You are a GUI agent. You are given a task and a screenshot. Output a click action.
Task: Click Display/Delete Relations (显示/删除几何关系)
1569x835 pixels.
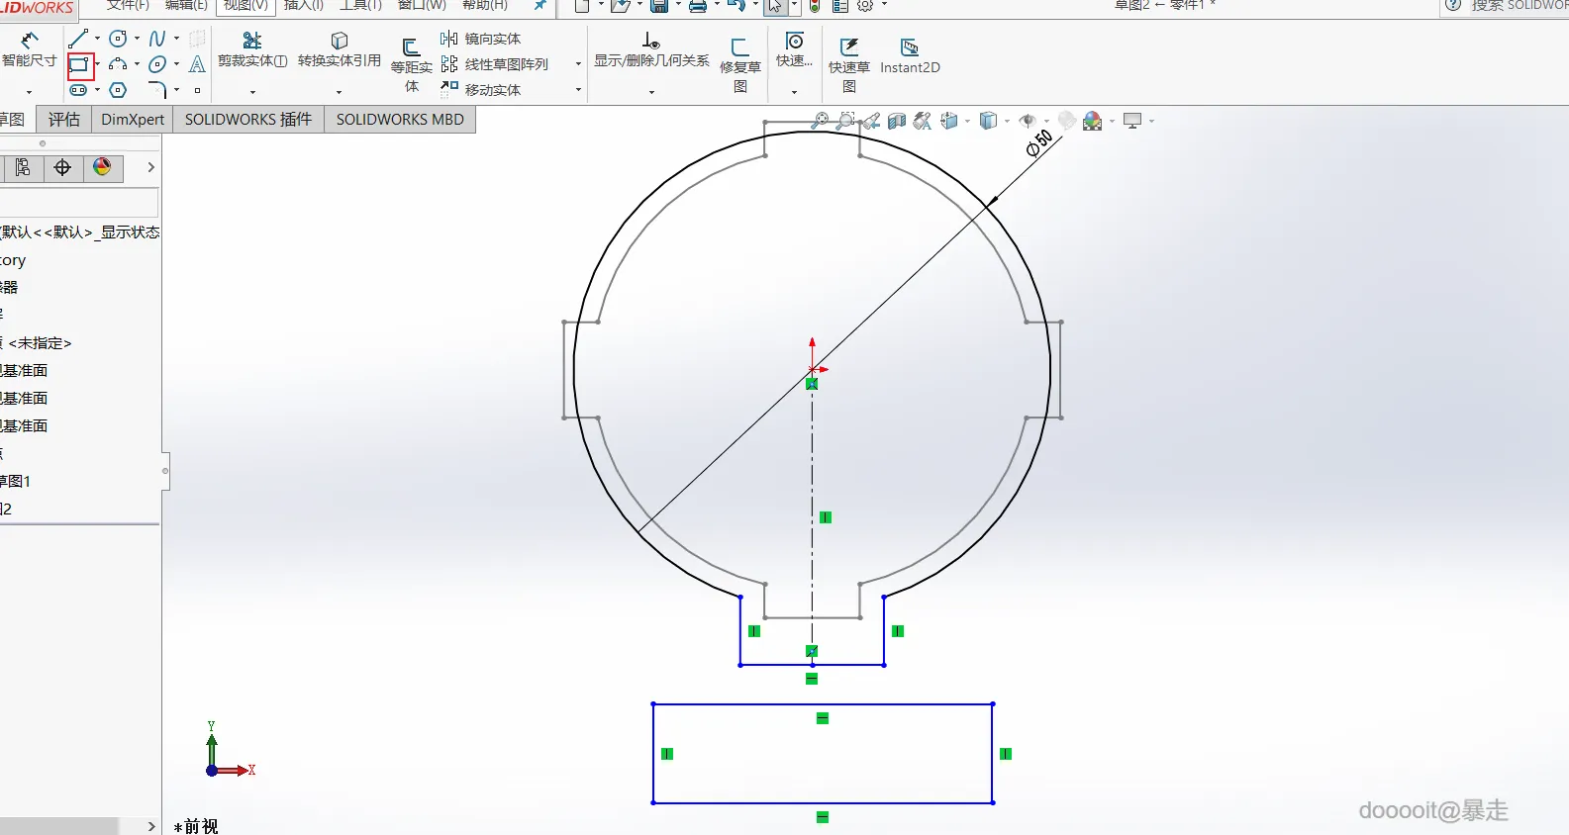pos(651,50)
